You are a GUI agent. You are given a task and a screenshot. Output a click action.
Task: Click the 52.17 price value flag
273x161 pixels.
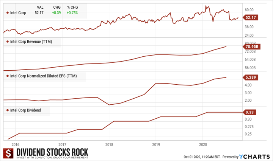250,17
